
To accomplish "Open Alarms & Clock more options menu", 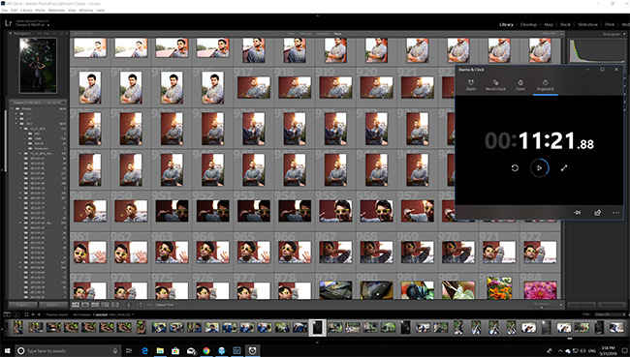I will (x=615, y=213).
